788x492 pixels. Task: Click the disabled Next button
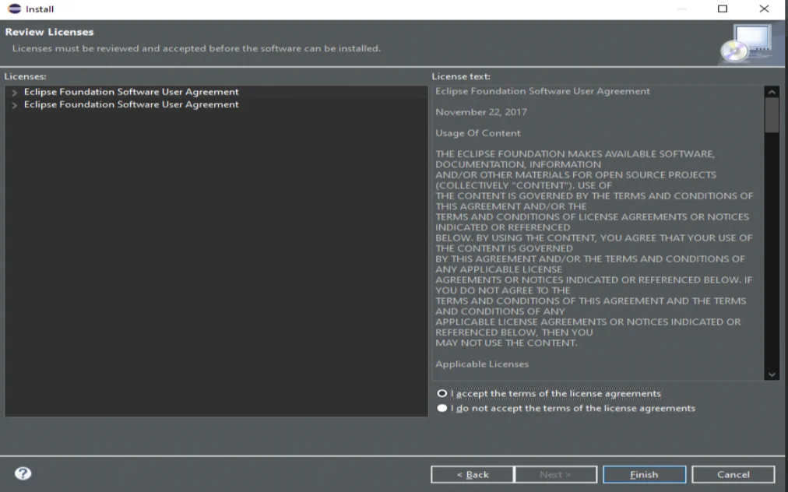[x=555, y=474]
